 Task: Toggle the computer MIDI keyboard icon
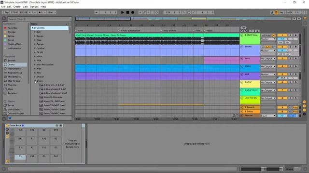click(x=276, y=12)
